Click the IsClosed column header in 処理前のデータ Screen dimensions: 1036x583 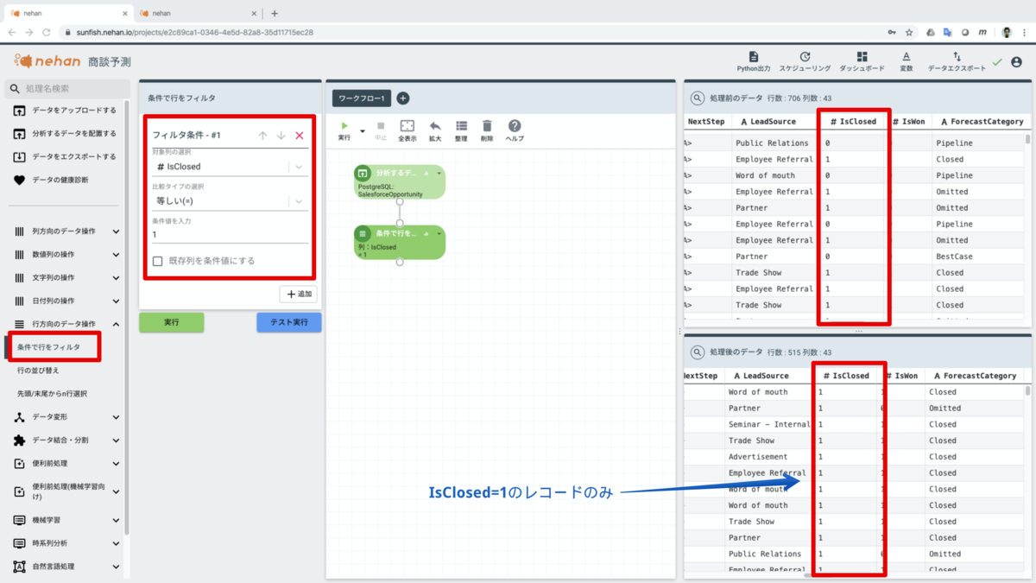(853, 122)
